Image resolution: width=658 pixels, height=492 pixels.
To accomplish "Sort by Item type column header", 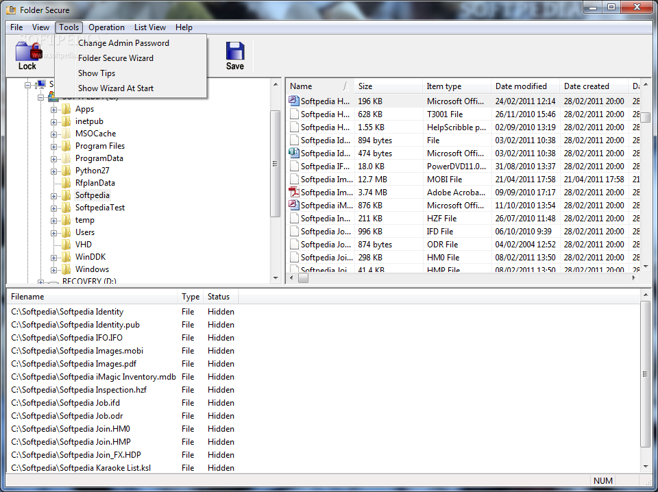I will click(457, 86).
